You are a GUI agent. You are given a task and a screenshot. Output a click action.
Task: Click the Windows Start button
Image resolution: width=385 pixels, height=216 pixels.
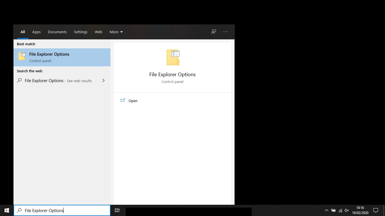[x=7, y=210]
